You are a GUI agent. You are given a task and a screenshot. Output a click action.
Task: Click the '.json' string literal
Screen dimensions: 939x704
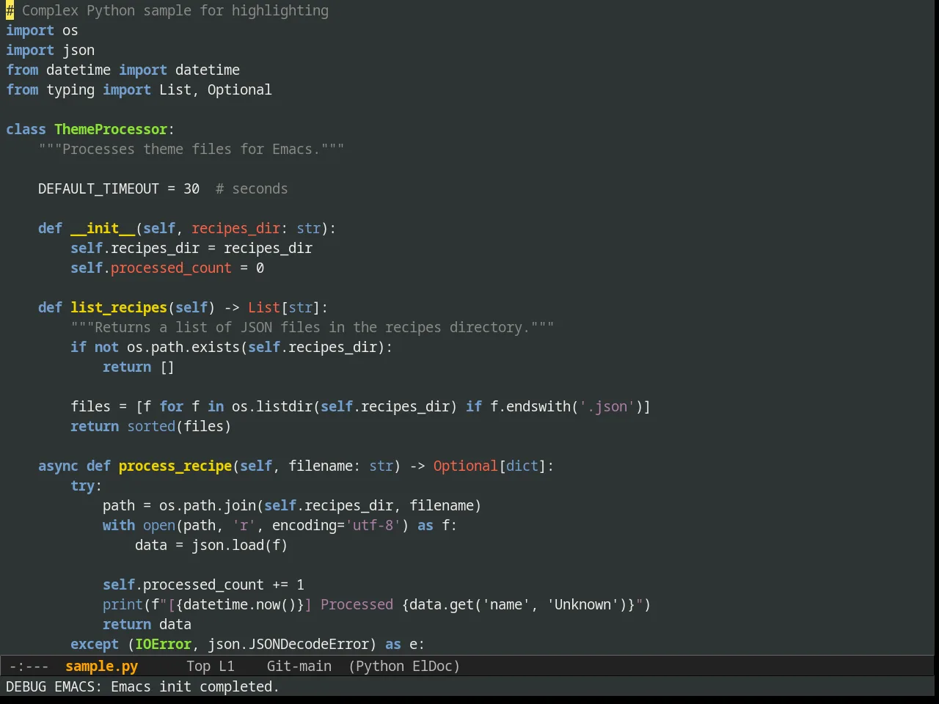click(x=607, y=406)
